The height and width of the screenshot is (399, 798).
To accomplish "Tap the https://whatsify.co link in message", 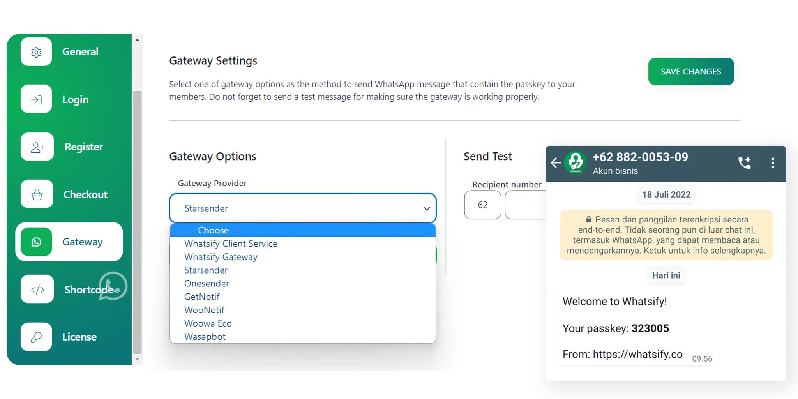I will (638, 354).
